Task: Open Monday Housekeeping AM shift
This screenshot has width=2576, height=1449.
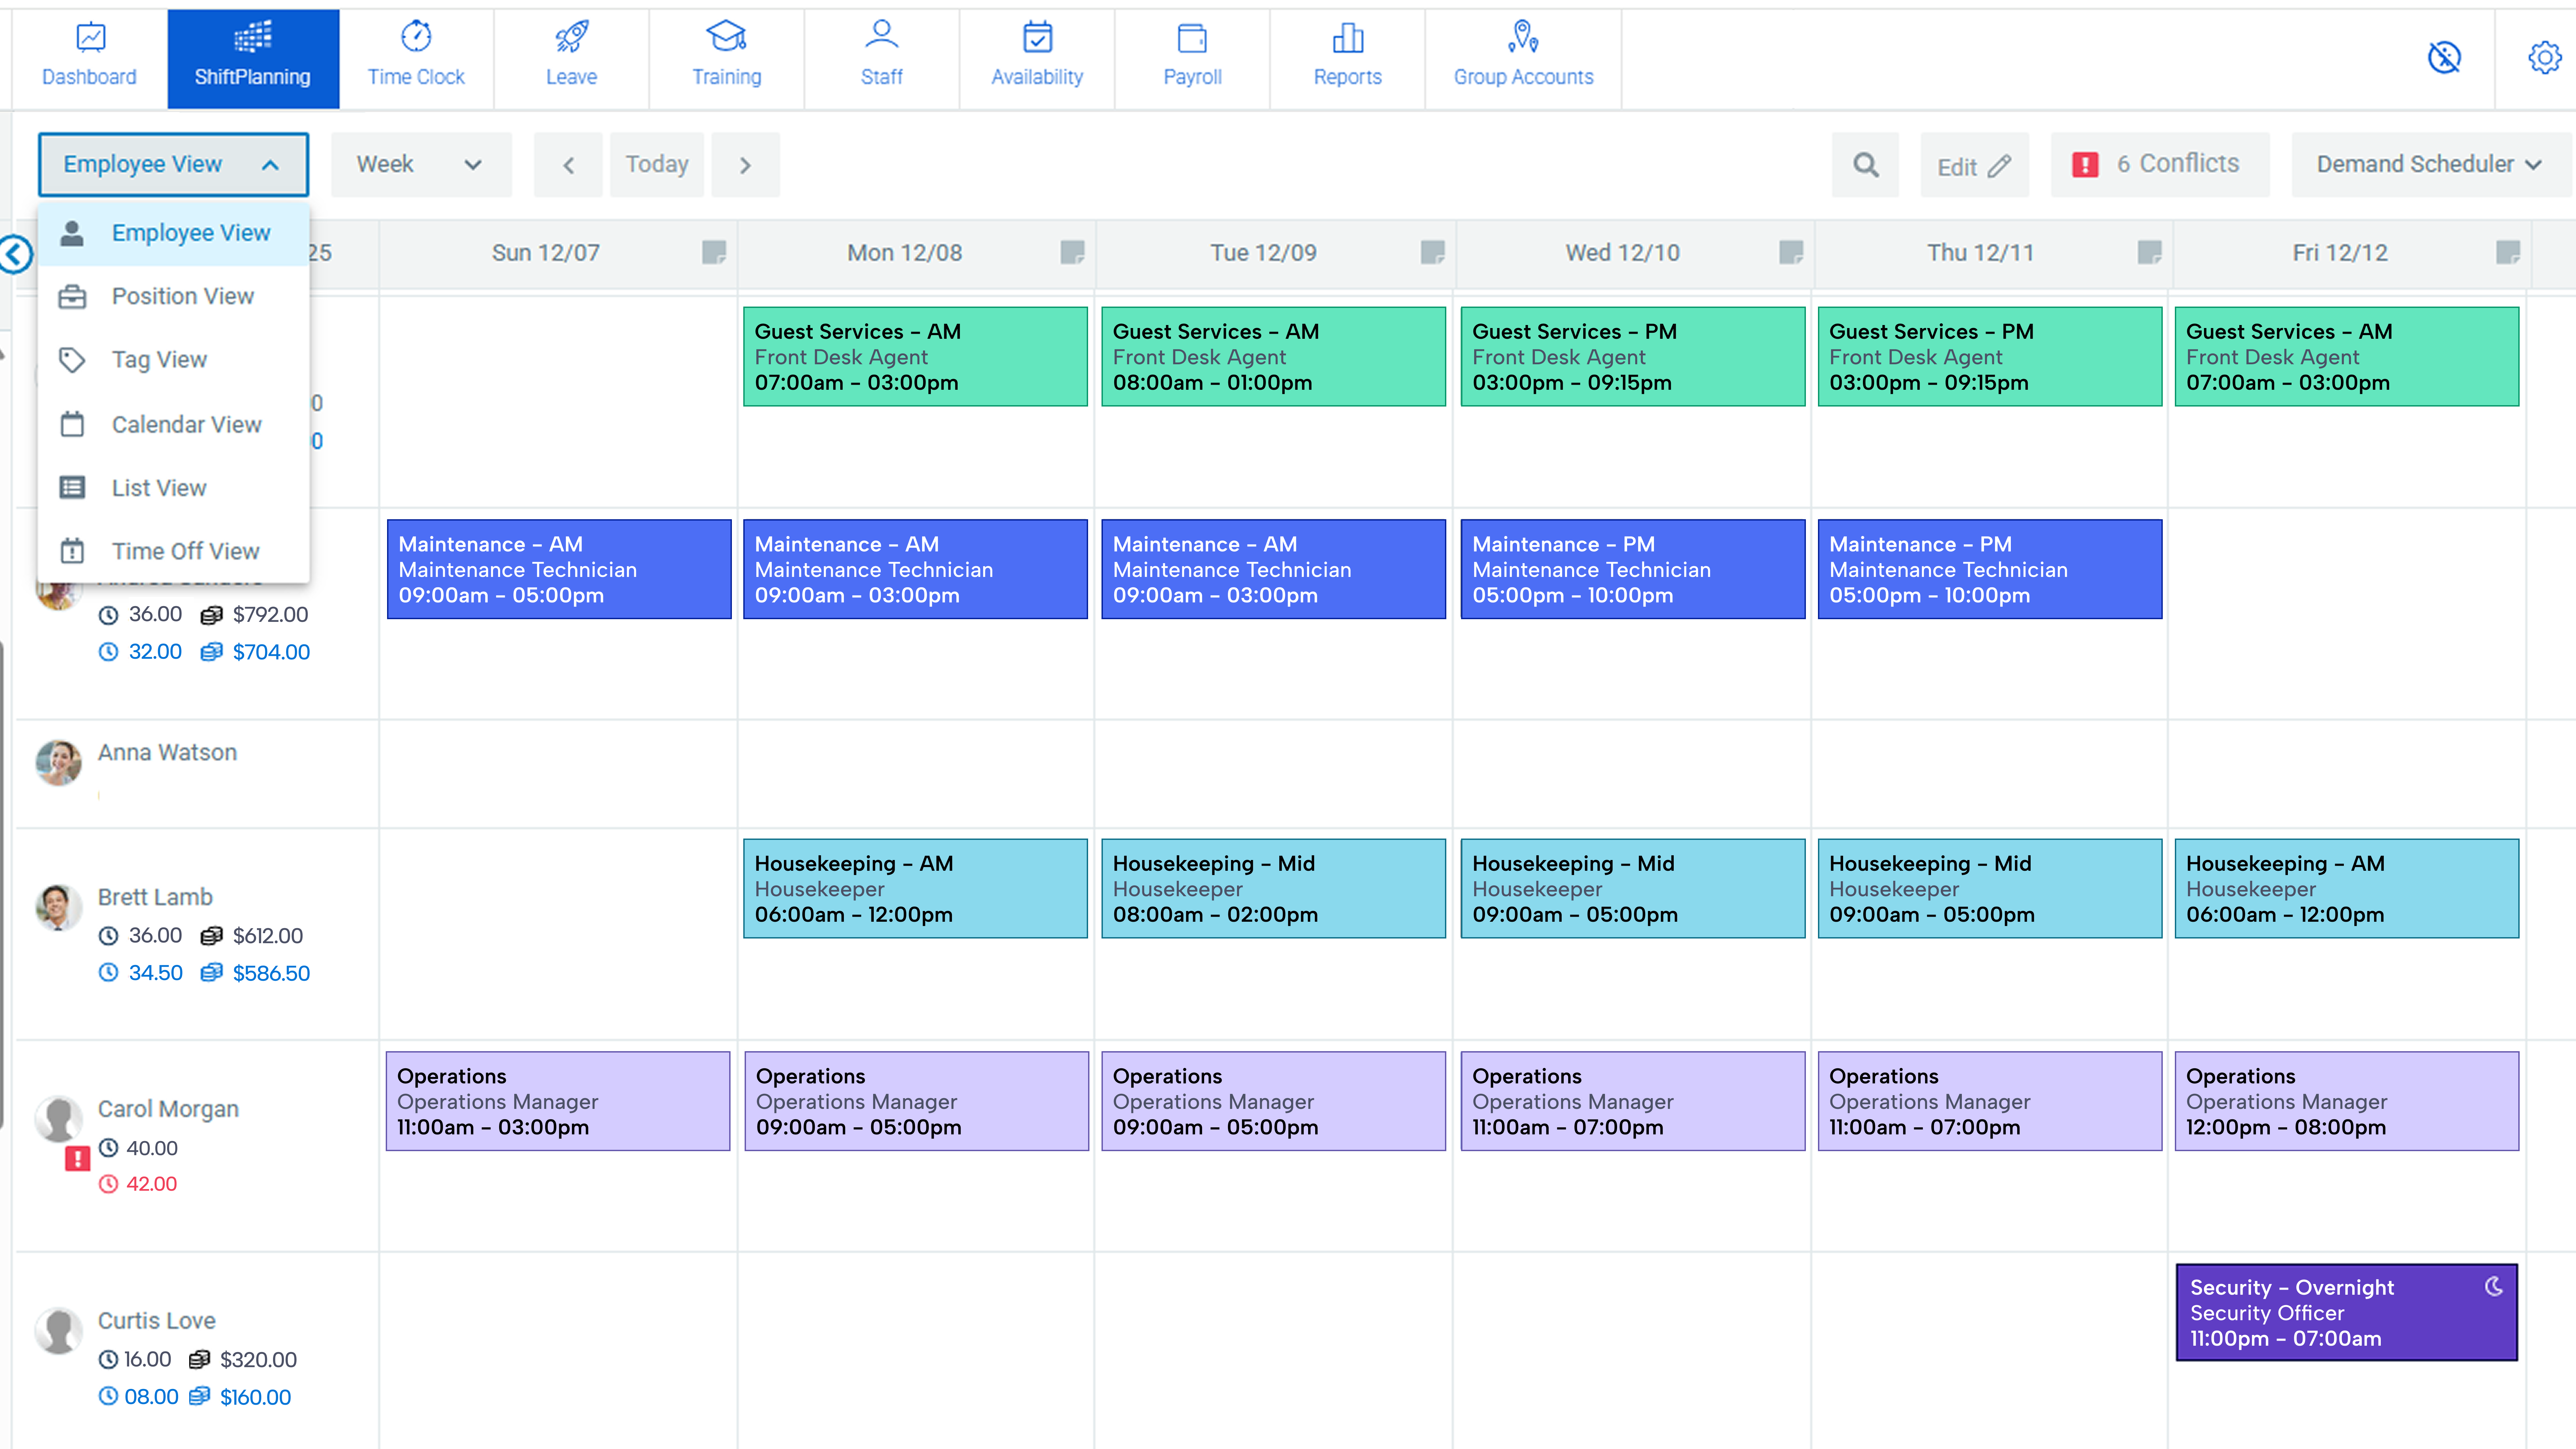Action: click(915, 888)
